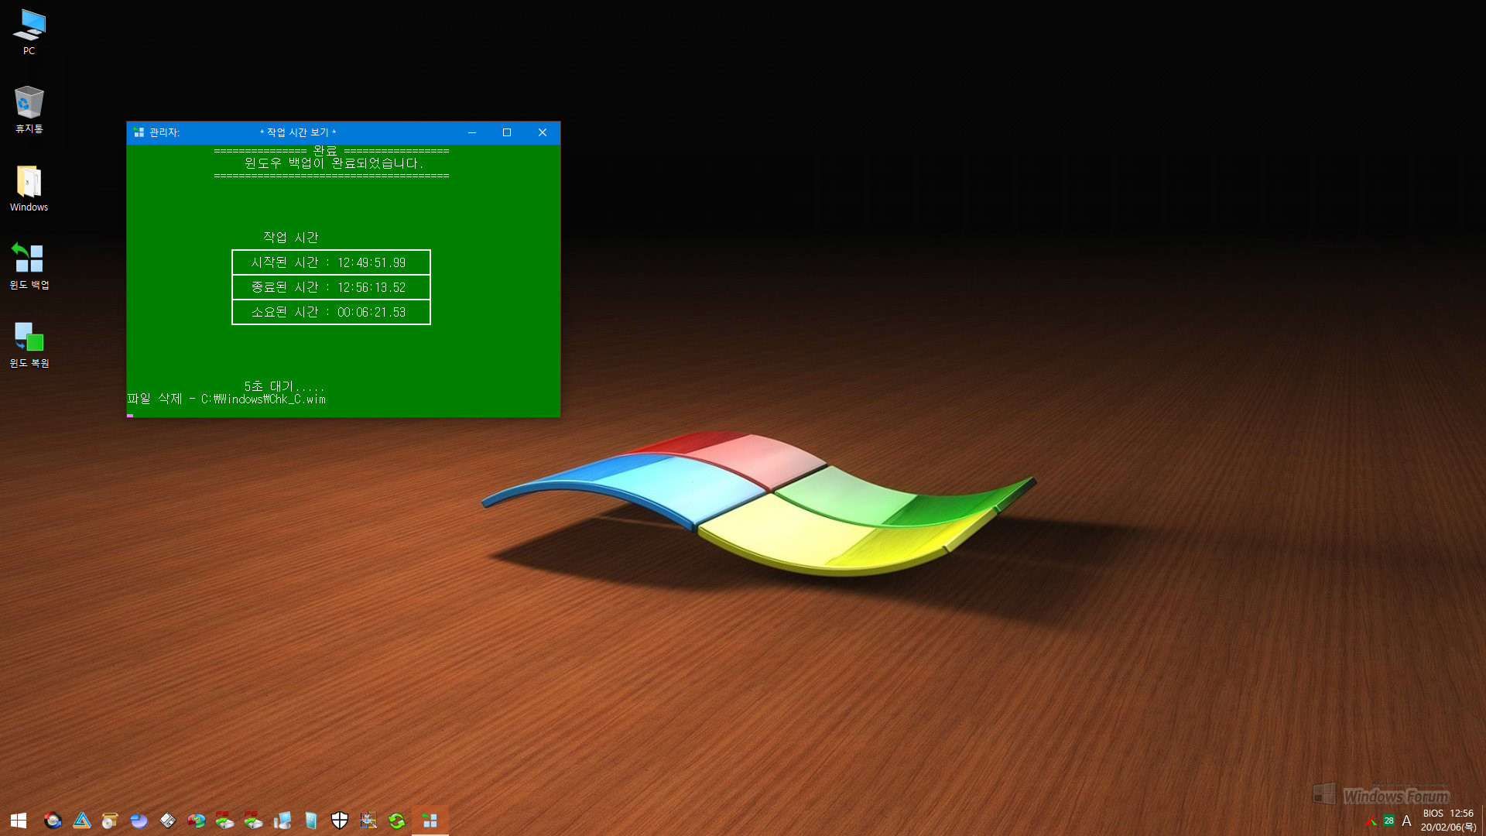Click the 작업 시간 heading text
Viewport: 1486px width, 836px height.
click(291, 238)
